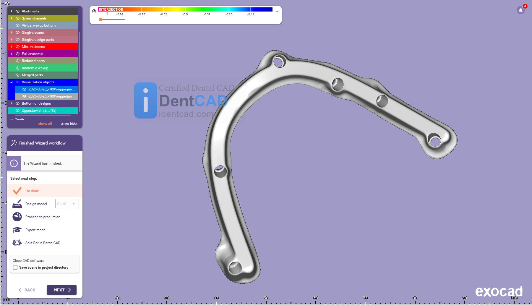Expand the intersection color scale panel

pos(277,12)
